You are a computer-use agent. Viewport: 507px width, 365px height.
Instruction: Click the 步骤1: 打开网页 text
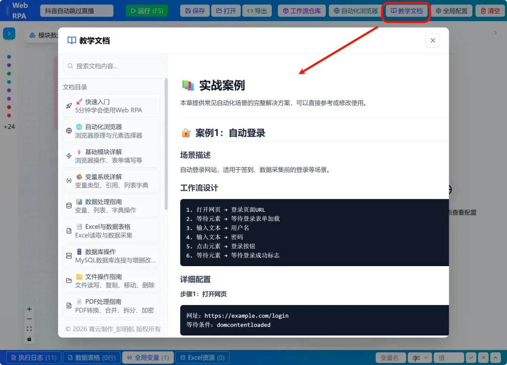point(203,294)
